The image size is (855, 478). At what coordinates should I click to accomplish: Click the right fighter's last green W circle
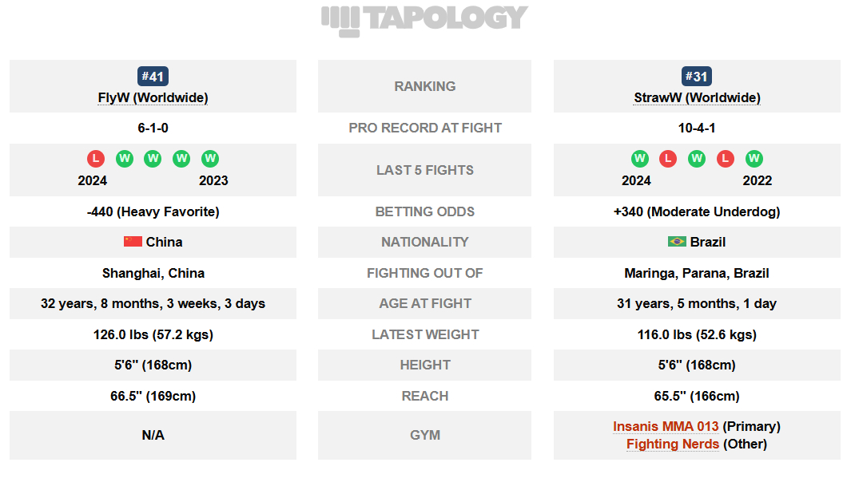(754, 159)
